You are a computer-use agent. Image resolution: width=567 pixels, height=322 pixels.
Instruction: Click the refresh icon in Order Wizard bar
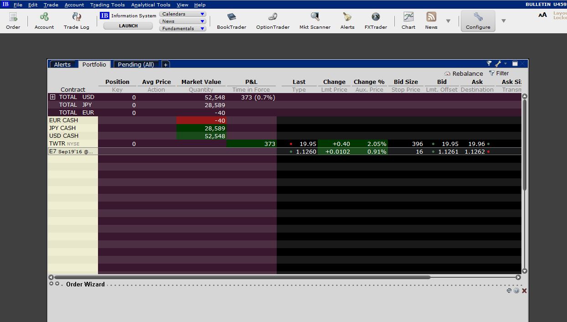[x=509, y=291]
